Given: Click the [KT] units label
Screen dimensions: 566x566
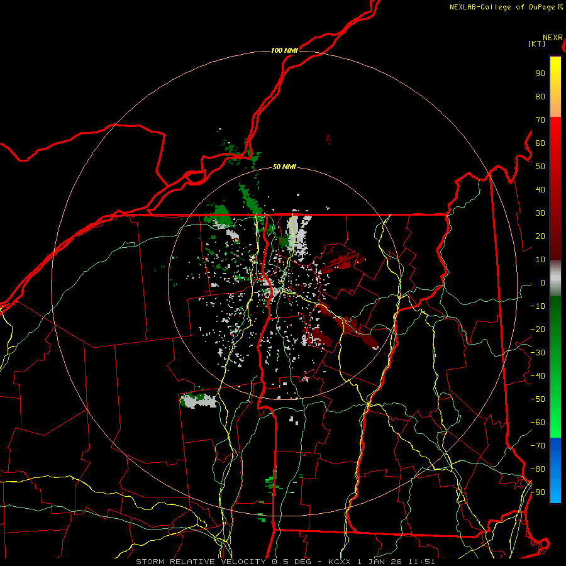Looking at the screenshot, I should pos(537,43).
